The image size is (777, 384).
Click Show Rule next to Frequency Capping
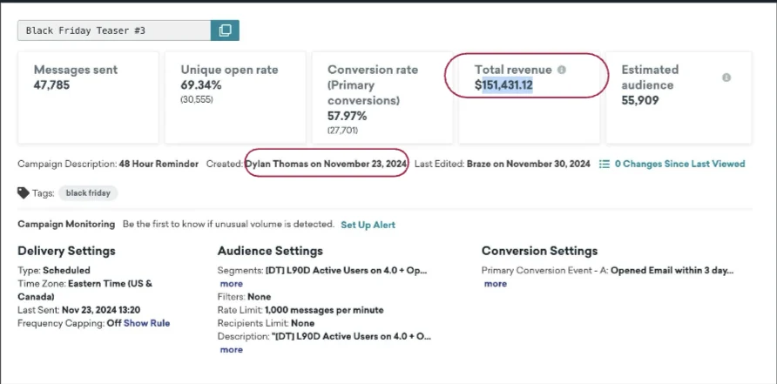click(x=146, y=323)
